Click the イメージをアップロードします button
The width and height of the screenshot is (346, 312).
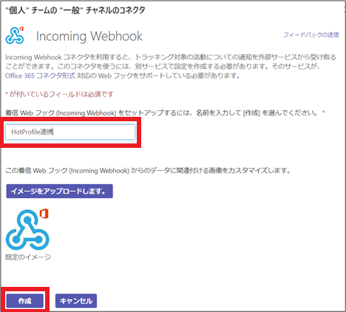coord(59,191)
